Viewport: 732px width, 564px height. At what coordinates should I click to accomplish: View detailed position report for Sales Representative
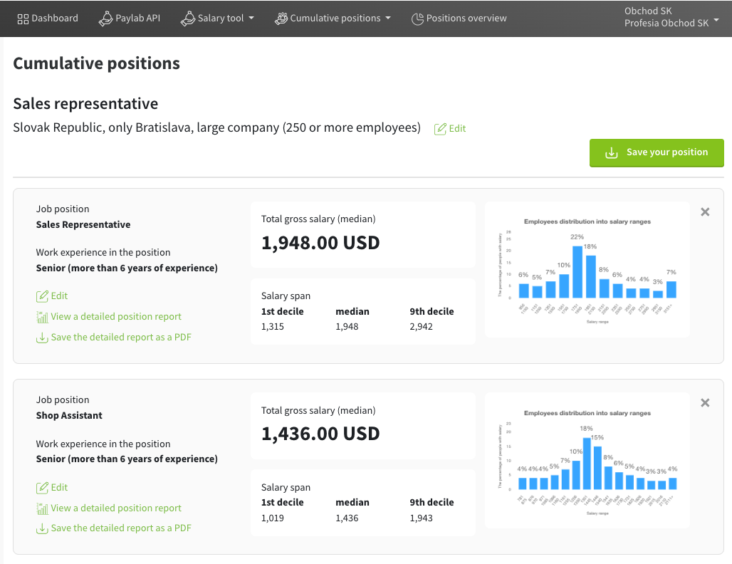point(116,317)
